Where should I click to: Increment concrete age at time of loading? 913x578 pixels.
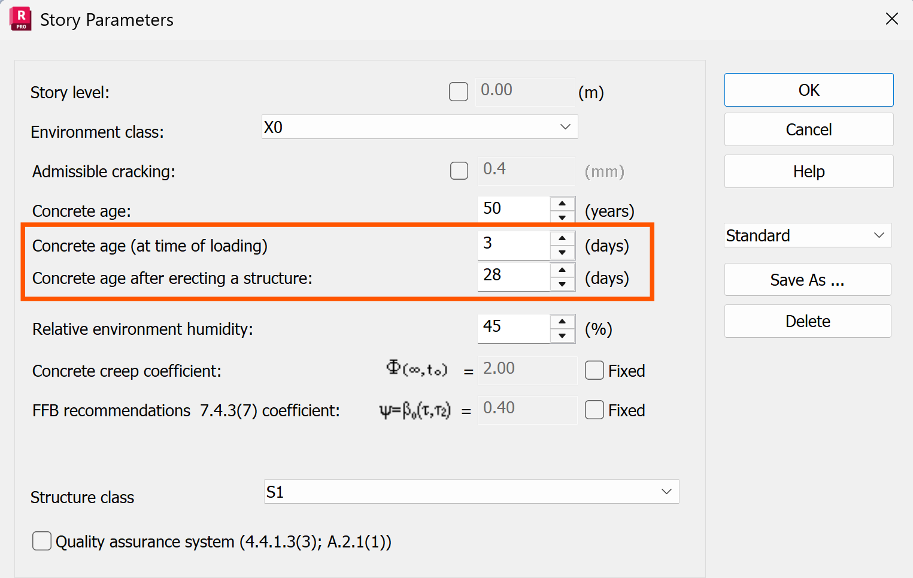click(x=562, y=238)
